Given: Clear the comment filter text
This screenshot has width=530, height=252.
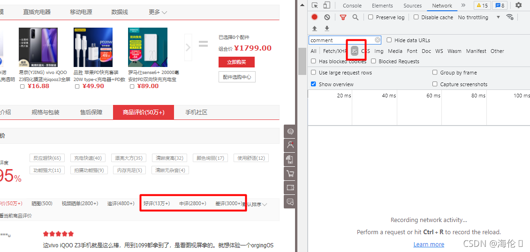Looking at the screenshot, I should click(377, 40).
